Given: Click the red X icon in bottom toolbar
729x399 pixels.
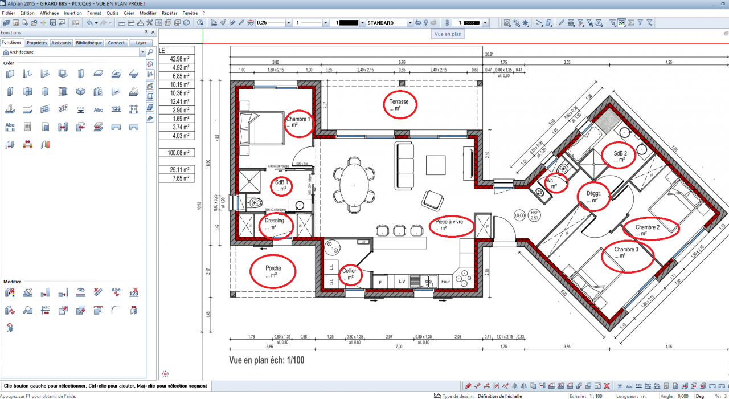Looking at the screenshot, I should click(x=607, y=386).
